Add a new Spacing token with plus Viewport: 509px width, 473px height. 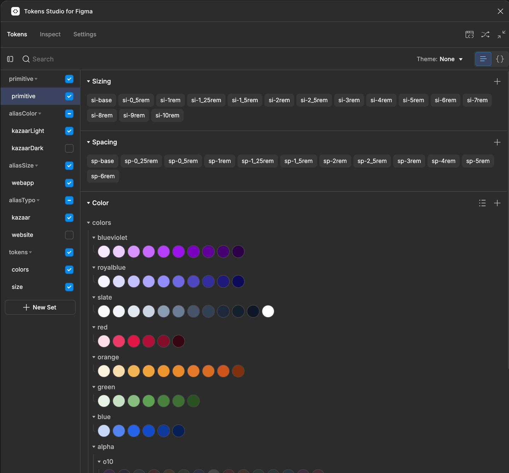click(497, 142)
